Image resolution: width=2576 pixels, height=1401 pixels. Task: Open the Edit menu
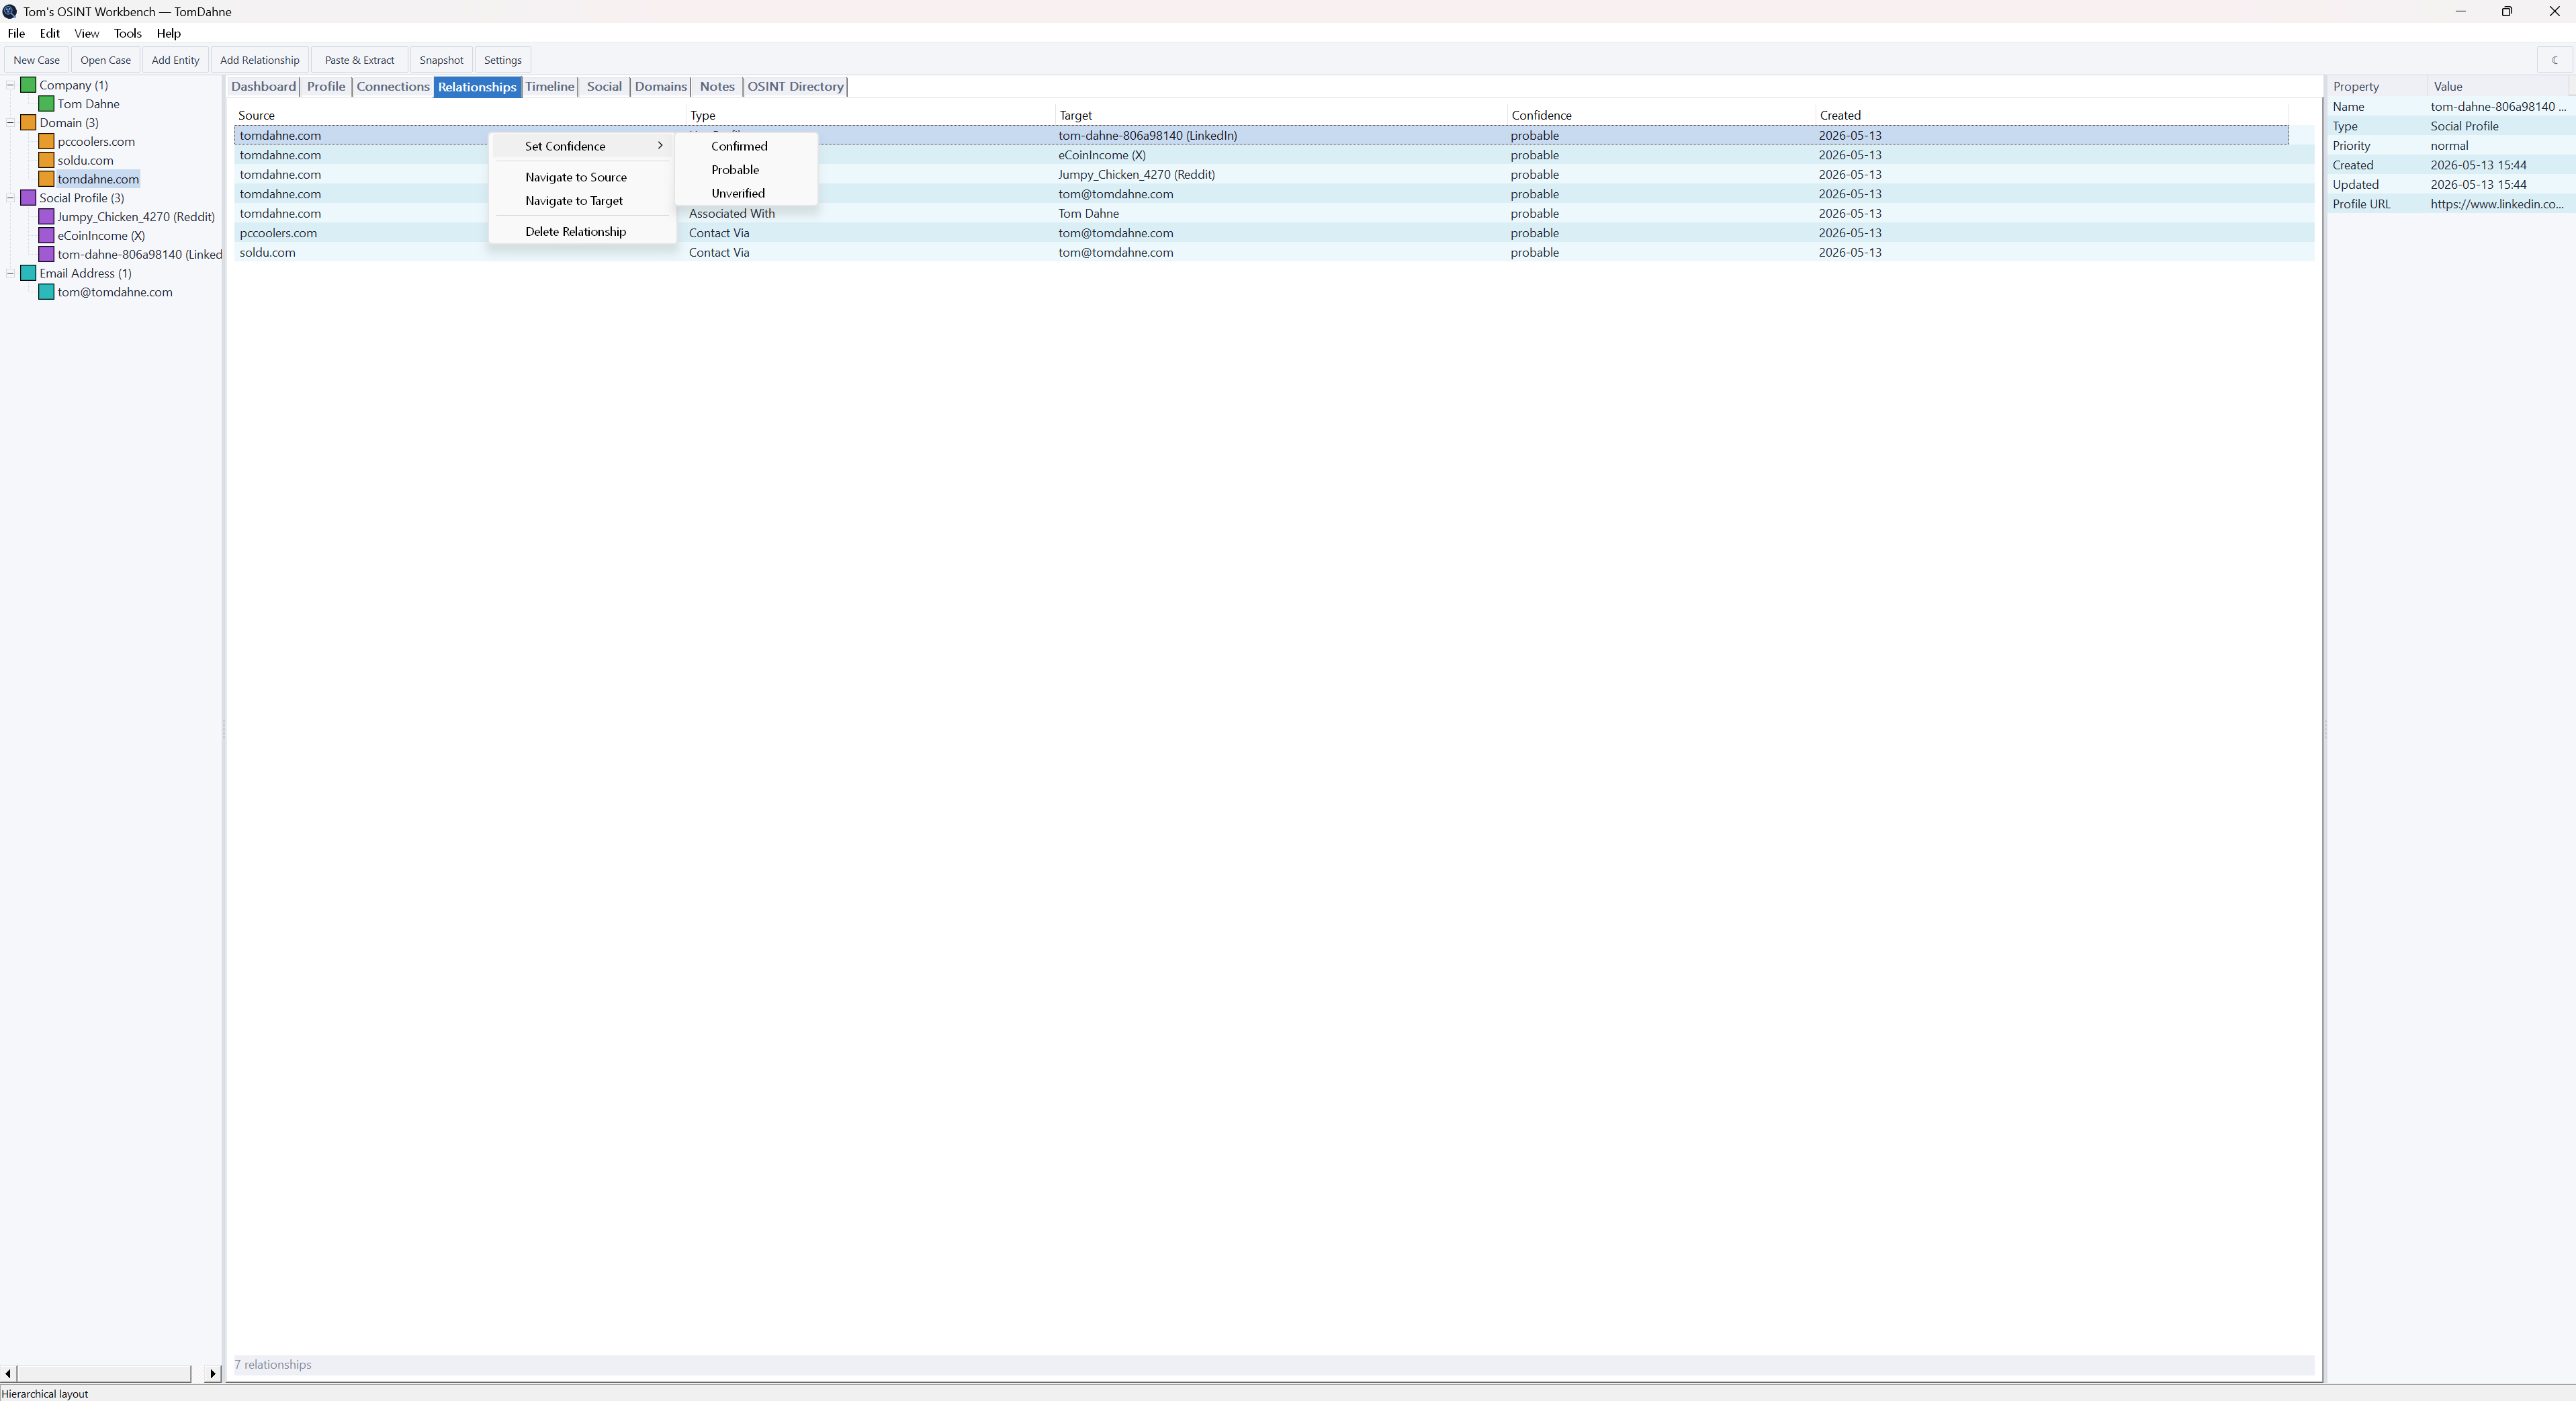click(x=50, y=33)
